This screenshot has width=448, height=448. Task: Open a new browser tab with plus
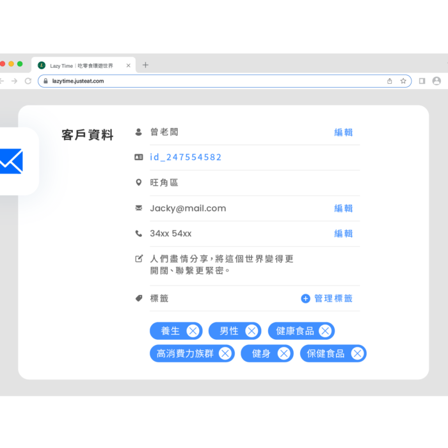point(145,65)
